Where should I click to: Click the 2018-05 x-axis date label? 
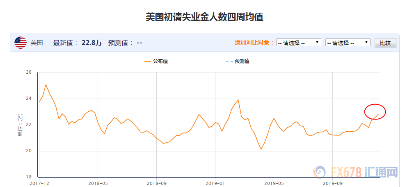(98, 183)
